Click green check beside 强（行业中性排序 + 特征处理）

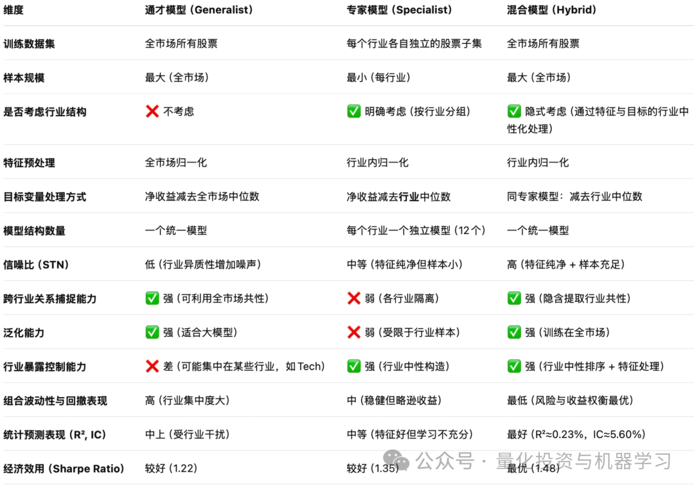tap(514, 366)
